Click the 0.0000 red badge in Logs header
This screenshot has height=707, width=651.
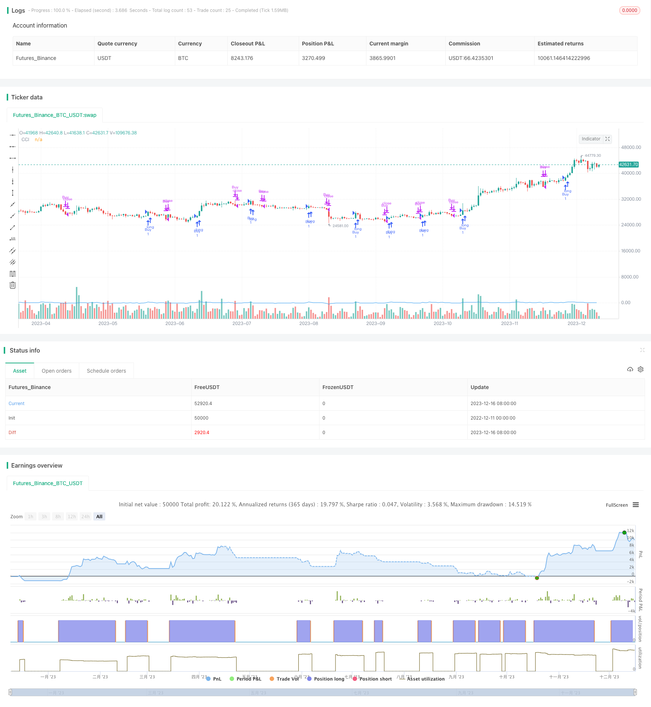pos(629,10)
